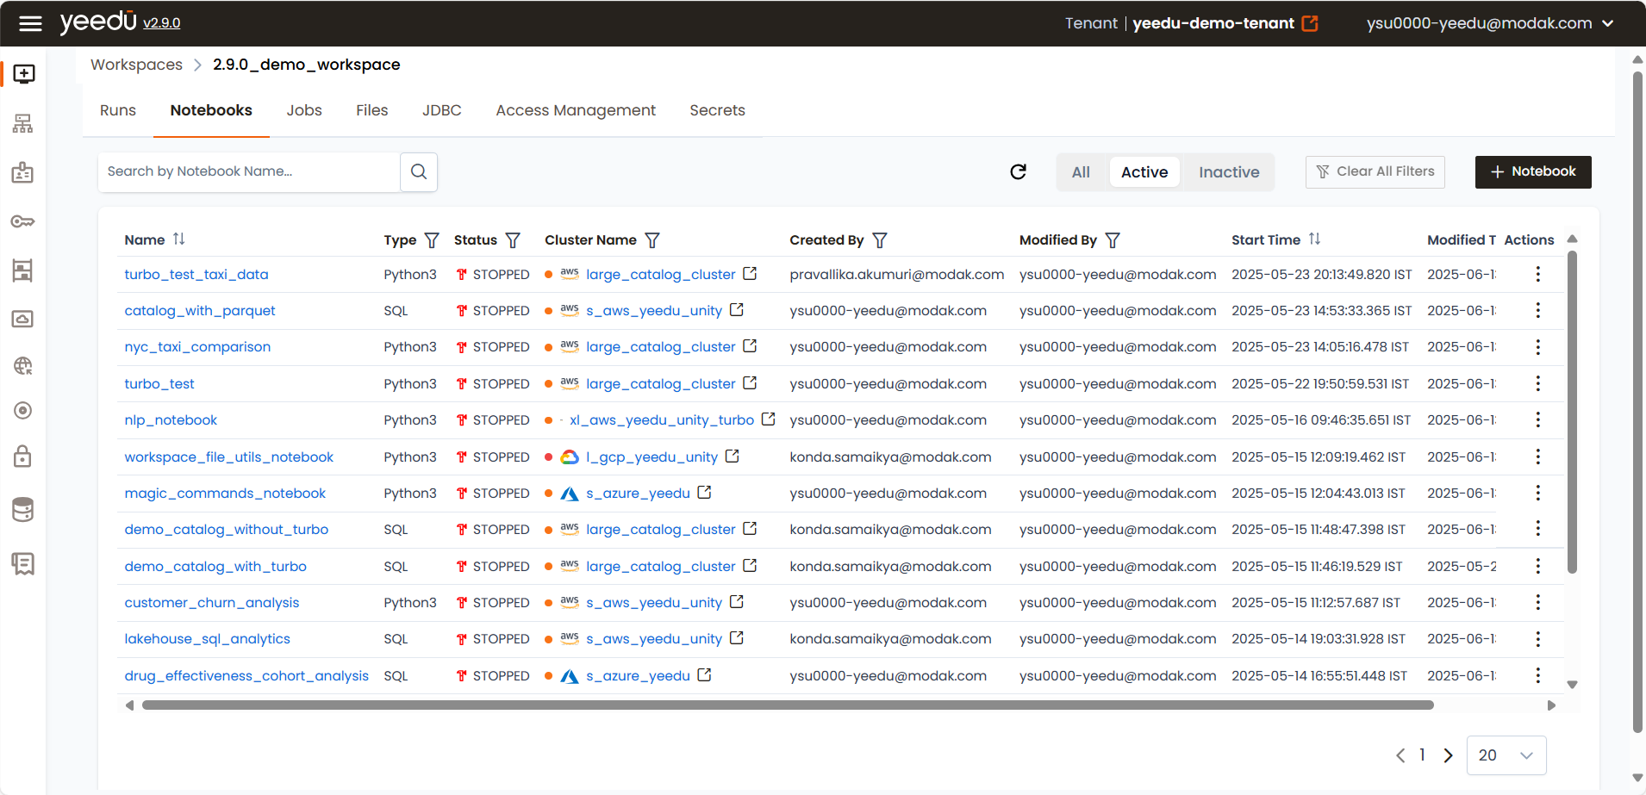Switch to the JDBC tab
This screenshot has height=795, width=1646.
coord(442,110)
